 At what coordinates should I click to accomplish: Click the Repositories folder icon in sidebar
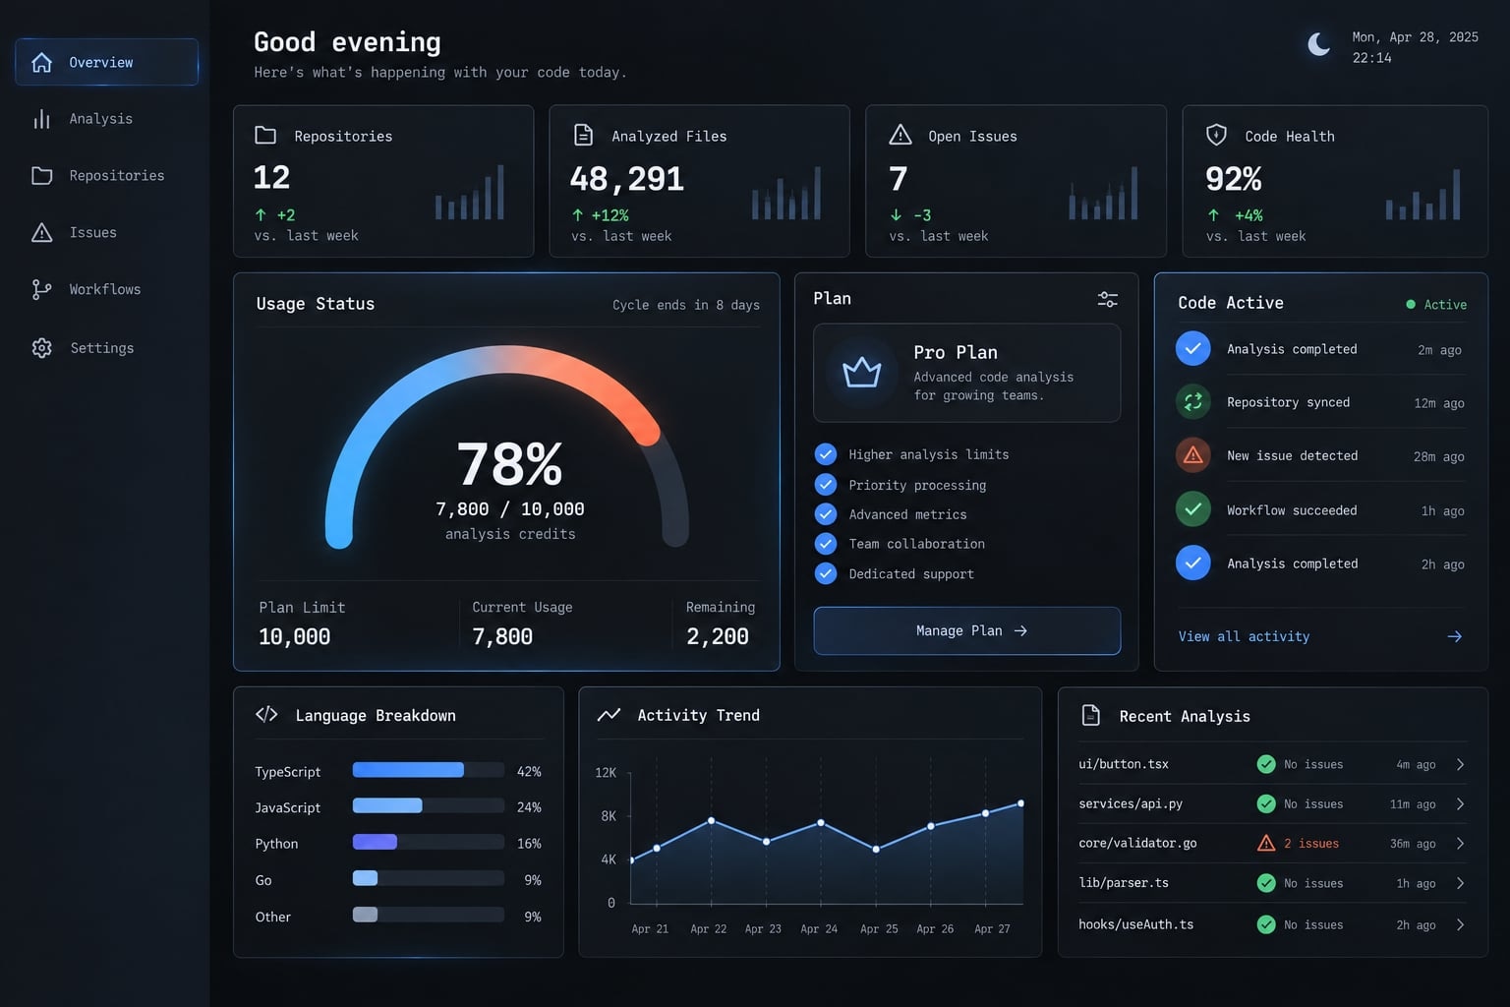point(41,176)
